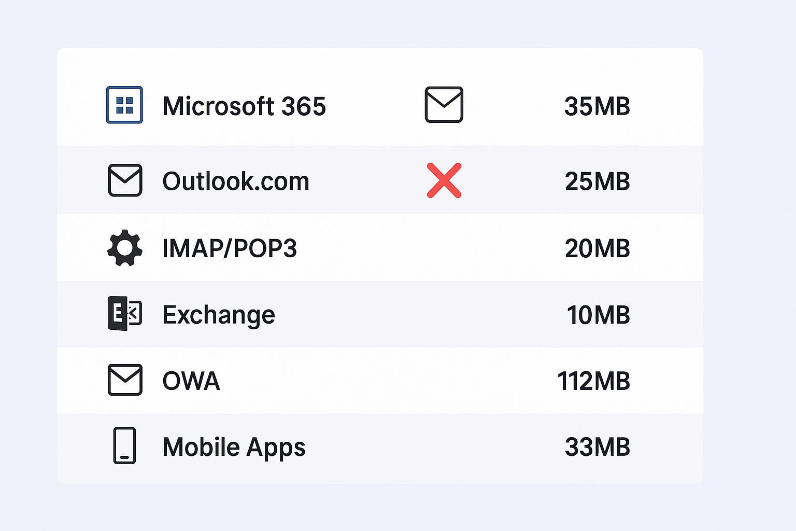Click the Exchange logo icon
796x531 pixels.
124,314
